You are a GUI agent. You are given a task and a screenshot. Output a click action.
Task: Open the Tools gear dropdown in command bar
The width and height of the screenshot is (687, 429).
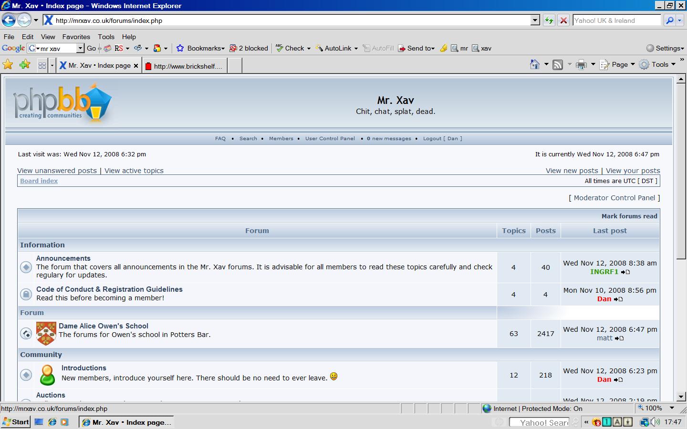pos(657,65)
